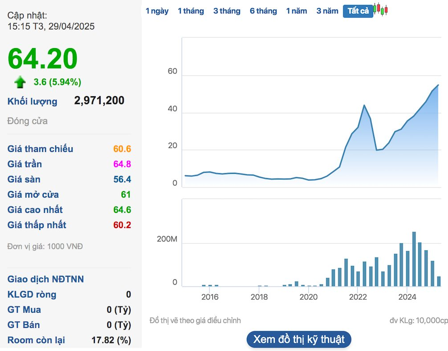Screen dimensions: 448x351
Task: Select the "1 ngày" time range
Action: (157, 11)
